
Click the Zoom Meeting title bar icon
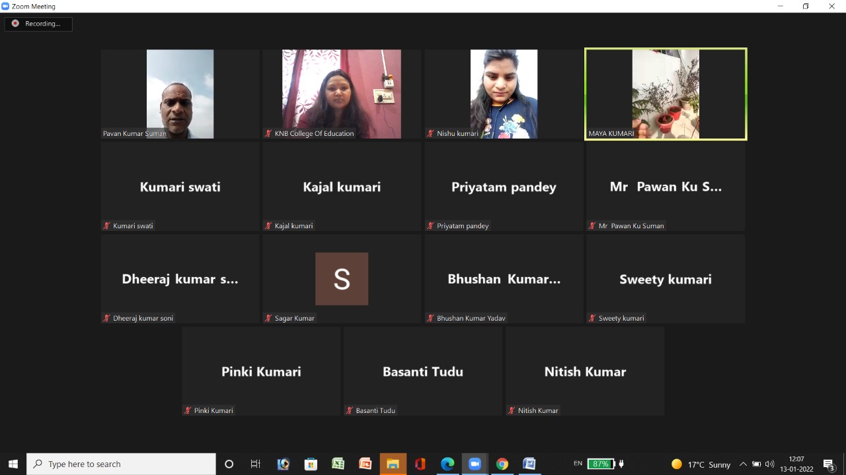[x=5, y=6]
